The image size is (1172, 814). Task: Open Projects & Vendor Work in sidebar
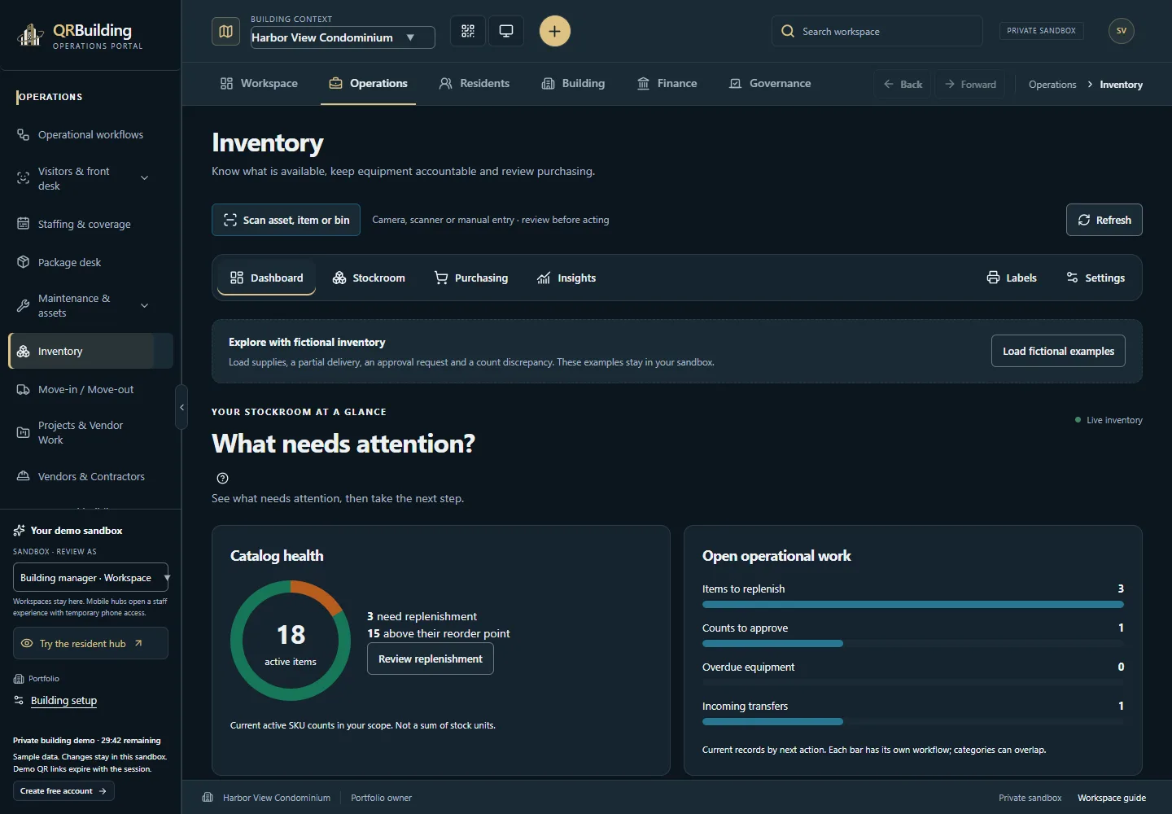[x=90, y=432]
